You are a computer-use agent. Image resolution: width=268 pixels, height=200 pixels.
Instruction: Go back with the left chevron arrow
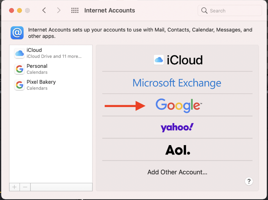tap(44, 10)
